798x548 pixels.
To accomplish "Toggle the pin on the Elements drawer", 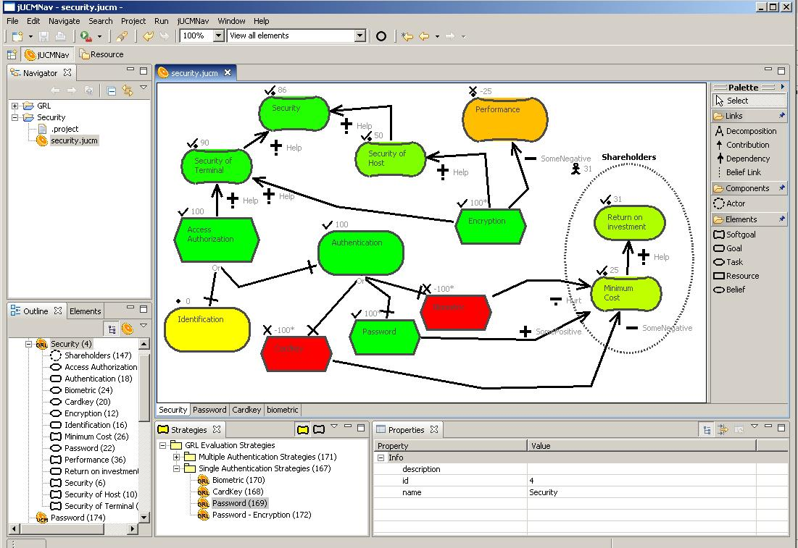I will [x=781, y=219].
